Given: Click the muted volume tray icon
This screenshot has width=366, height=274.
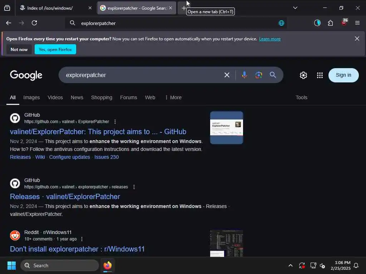Looking at the screenshot, I should (322, 265).
